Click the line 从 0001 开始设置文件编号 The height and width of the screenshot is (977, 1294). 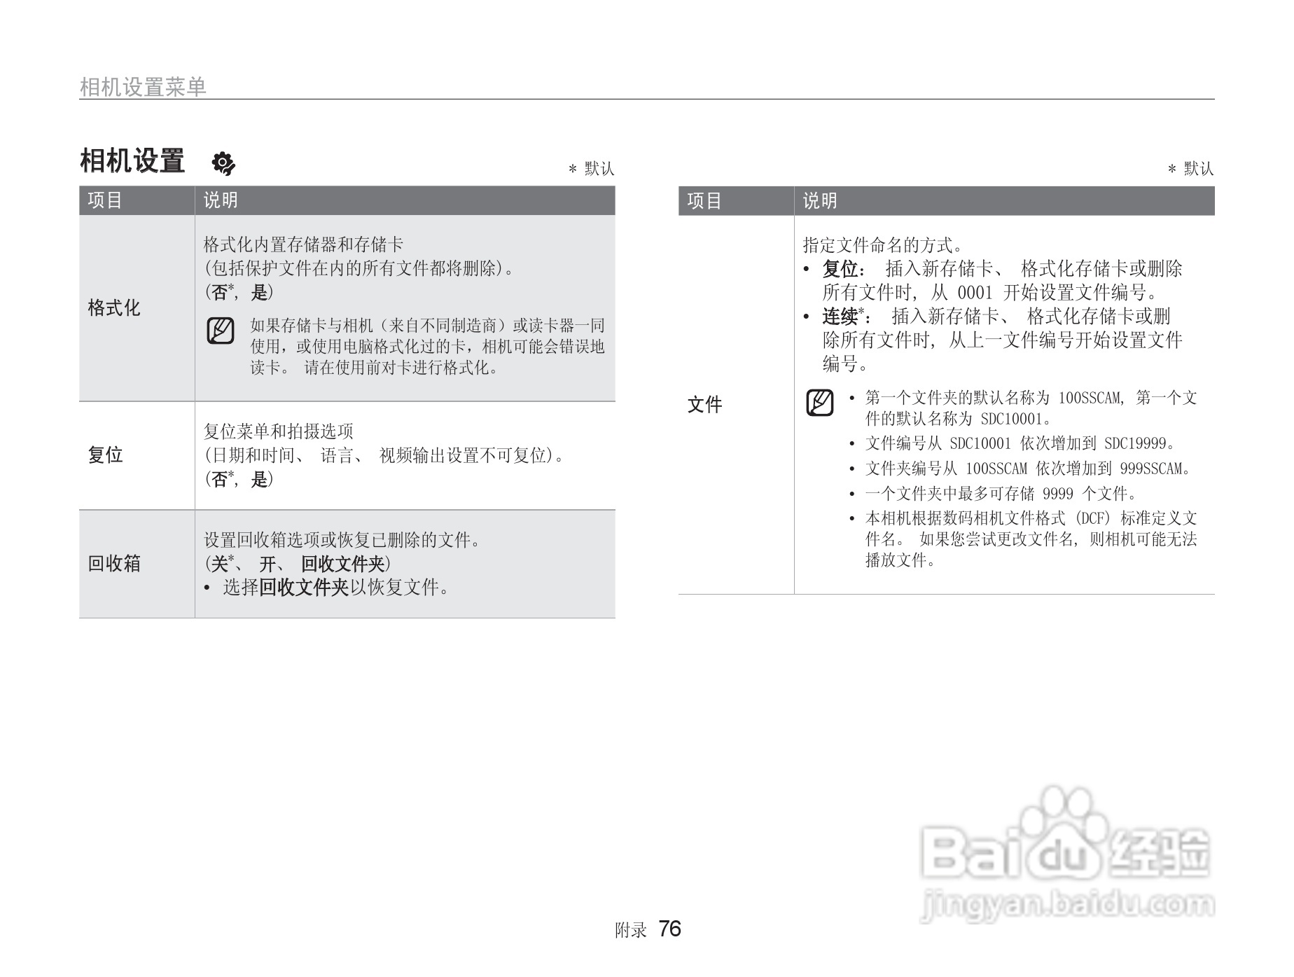point(1045,293)
